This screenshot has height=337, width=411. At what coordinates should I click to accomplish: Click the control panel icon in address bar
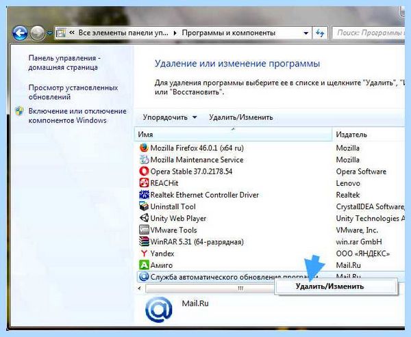[x=61, y=33]
